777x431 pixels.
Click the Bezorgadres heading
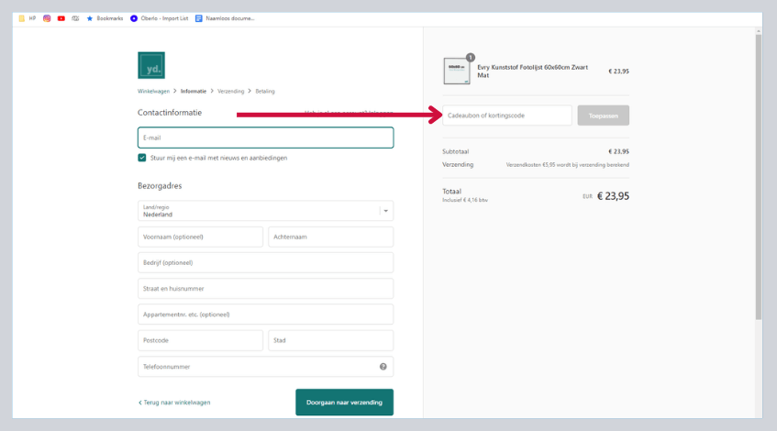(160, 186)
